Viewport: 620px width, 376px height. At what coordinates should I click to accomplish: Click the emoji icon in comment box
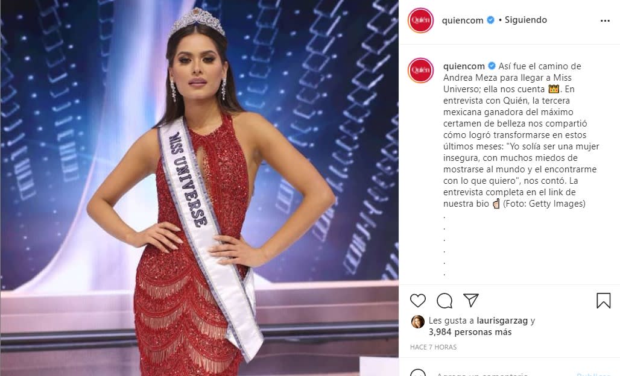click(x=417, y=373)
